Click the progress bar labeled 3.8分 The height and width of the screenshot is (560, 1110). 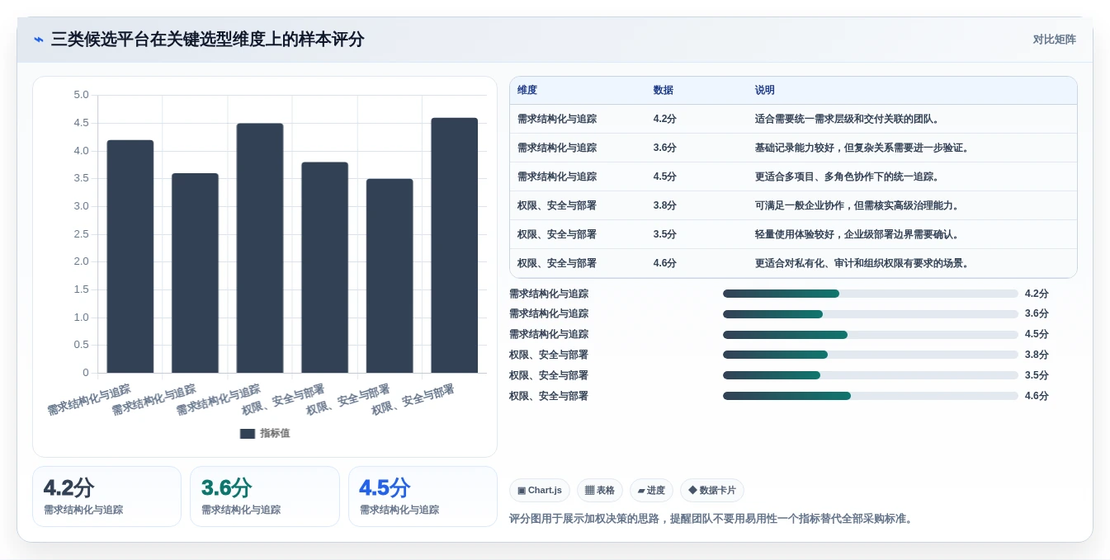point(871,355)
